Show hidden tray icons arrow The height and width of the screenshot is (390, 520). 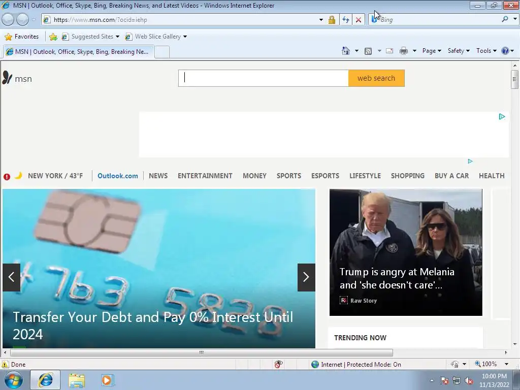432,380
